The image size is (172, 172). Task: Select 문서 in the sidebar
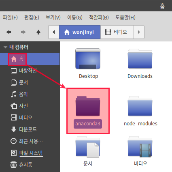(30, 82)
